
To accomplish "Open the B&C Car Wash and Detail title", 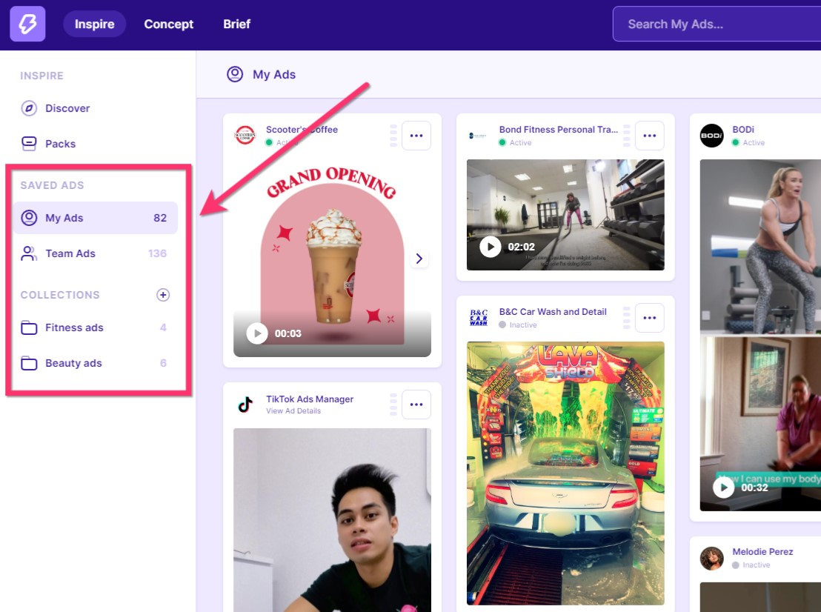I will [553, 311].
